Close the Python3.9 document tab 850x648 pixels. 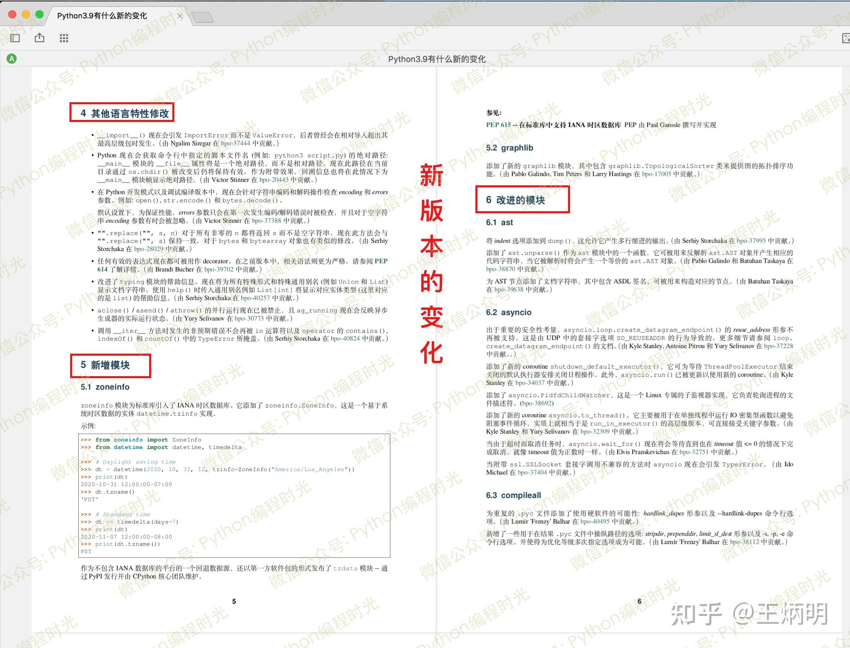click(x=179, y=16)
